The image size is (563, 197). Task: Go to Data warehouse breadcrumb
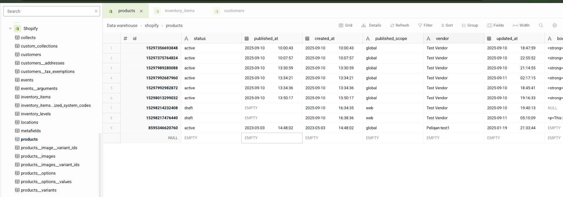(x=122, y=25)
